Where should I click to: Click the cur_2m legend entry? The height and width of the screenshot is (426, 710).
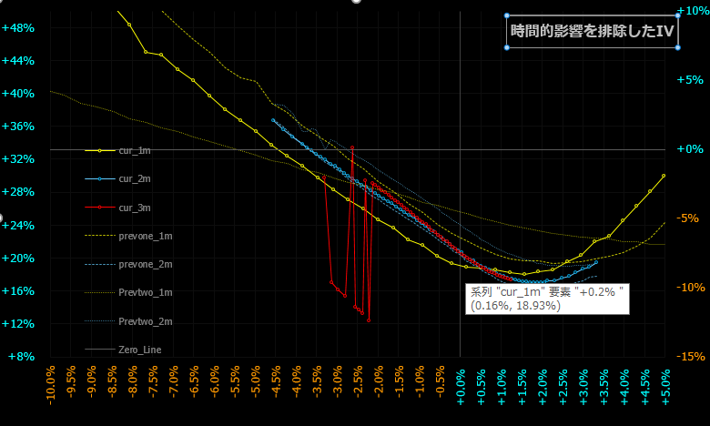(117, 178)
